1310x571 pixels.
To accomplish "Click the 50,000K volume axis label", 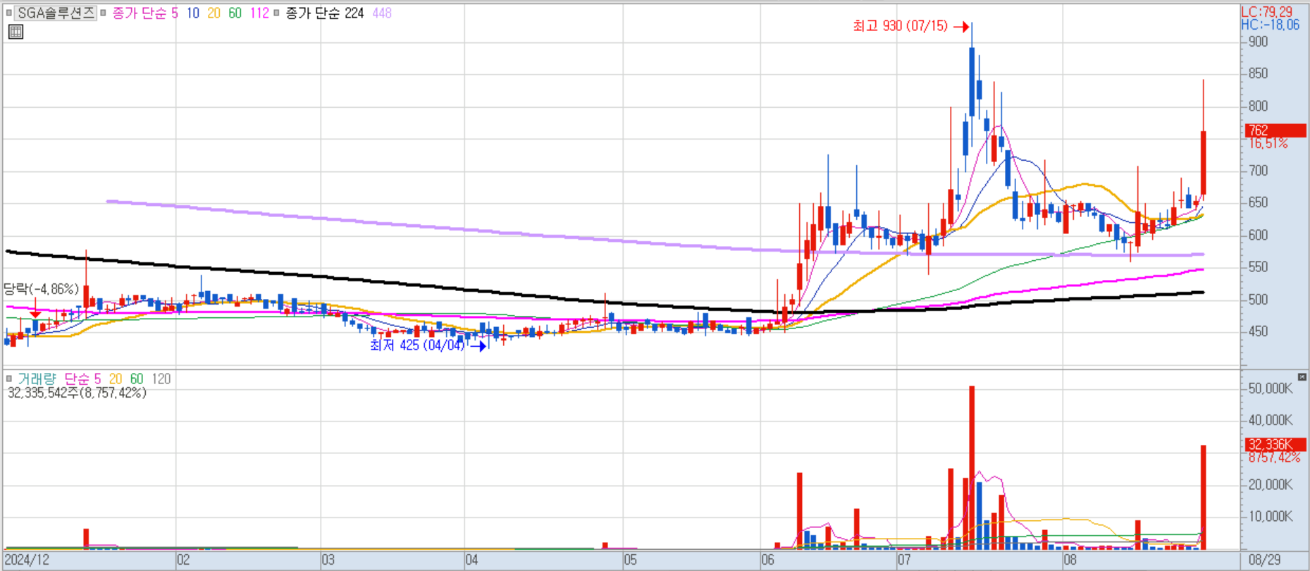I will [x=1271, y=388].
